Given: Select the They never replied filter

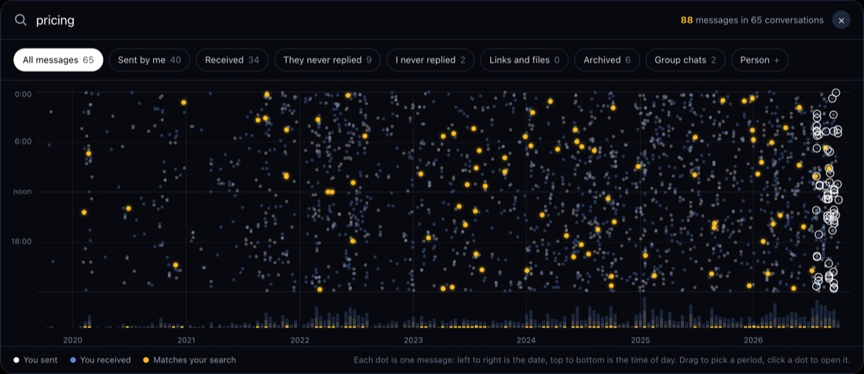Looking at the screenshot, I should (x=328, y=60).
